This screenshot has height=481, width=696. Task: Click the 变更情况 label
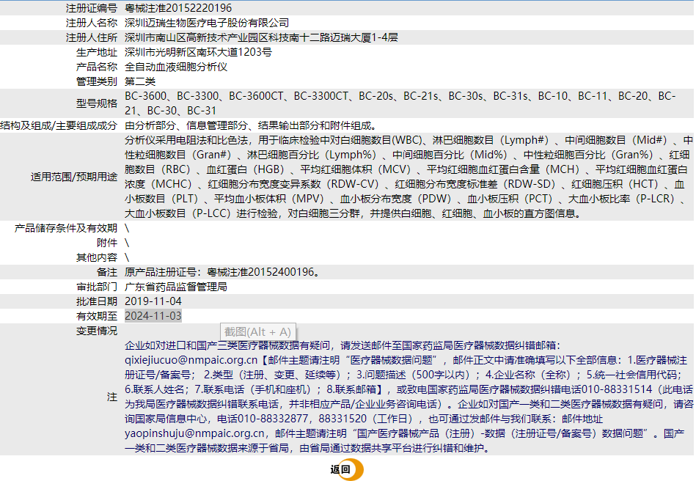tap(97, 331)
